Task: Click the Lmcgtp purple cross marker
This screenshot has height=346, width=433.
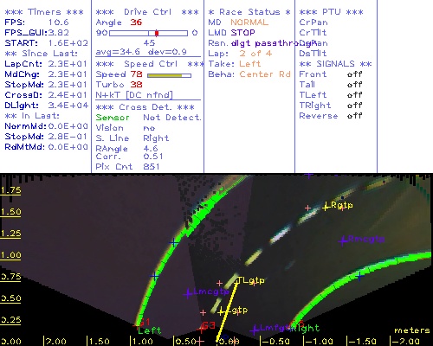Action: [x=188, y=293]
